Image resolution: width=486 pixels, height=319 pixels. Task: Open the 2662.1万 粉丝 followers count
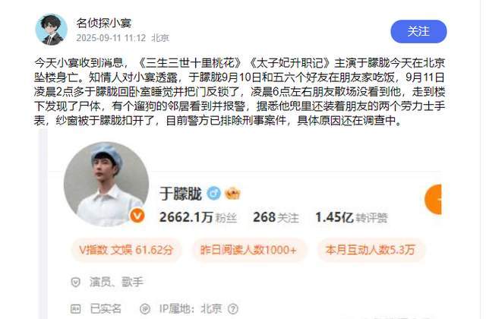pyautogui.click(x=198, y=217)
